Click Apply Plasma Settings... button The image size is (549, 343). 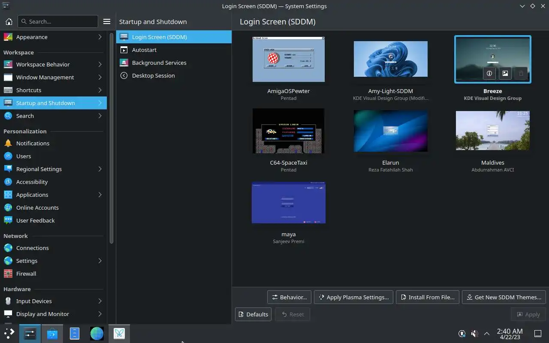pyautogui.click(x=353, y=297)
